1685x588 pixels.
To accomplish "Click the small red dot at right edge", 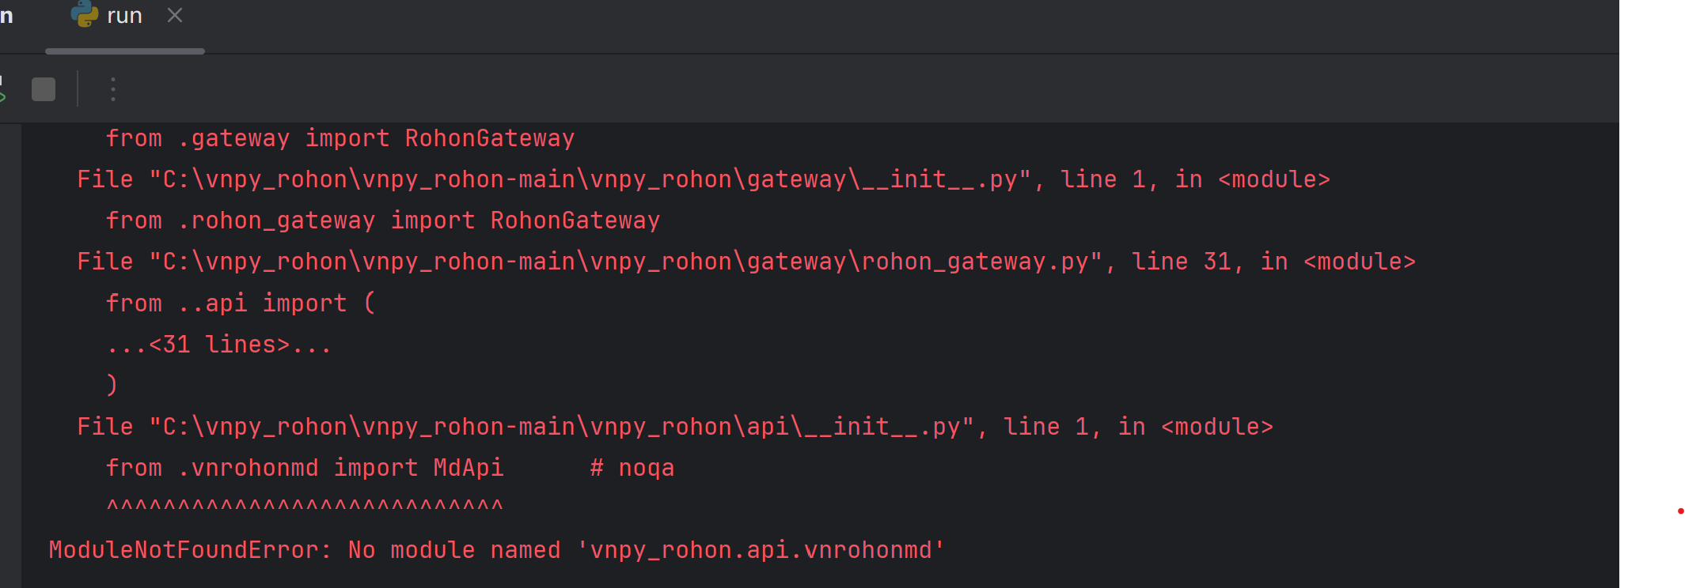I will pyautogui.click(x=1680, y=511).
